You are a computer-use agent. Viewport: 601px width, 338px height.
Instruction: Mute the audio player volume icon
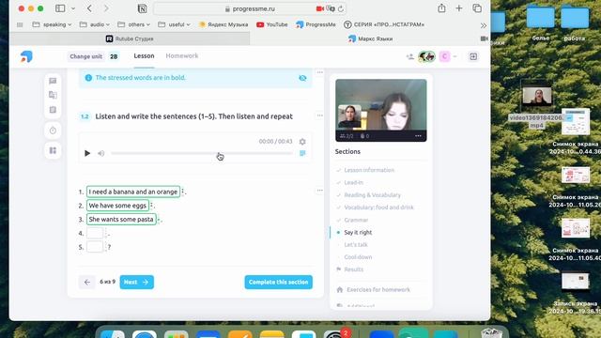tap(101, 153)
